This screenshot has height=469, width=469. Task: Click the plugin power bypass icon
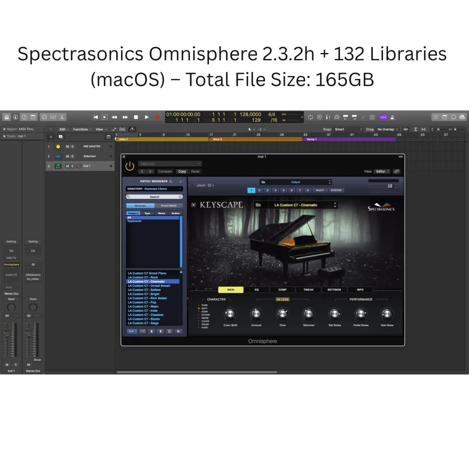[x=129, y=166]
